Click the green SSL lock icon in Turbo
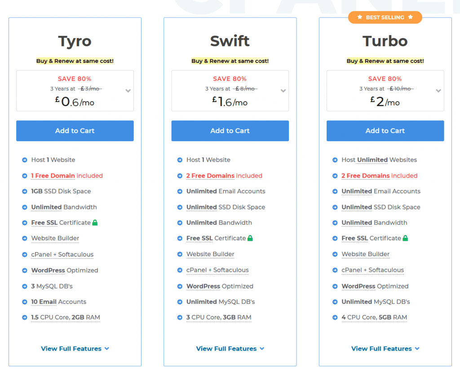The width and height of the screenshot is (460, 373). click(x=405, y=238)
